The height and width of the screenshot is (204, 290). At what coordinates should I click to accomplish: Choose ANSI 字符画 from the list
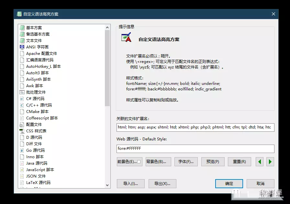click(37, 47)
